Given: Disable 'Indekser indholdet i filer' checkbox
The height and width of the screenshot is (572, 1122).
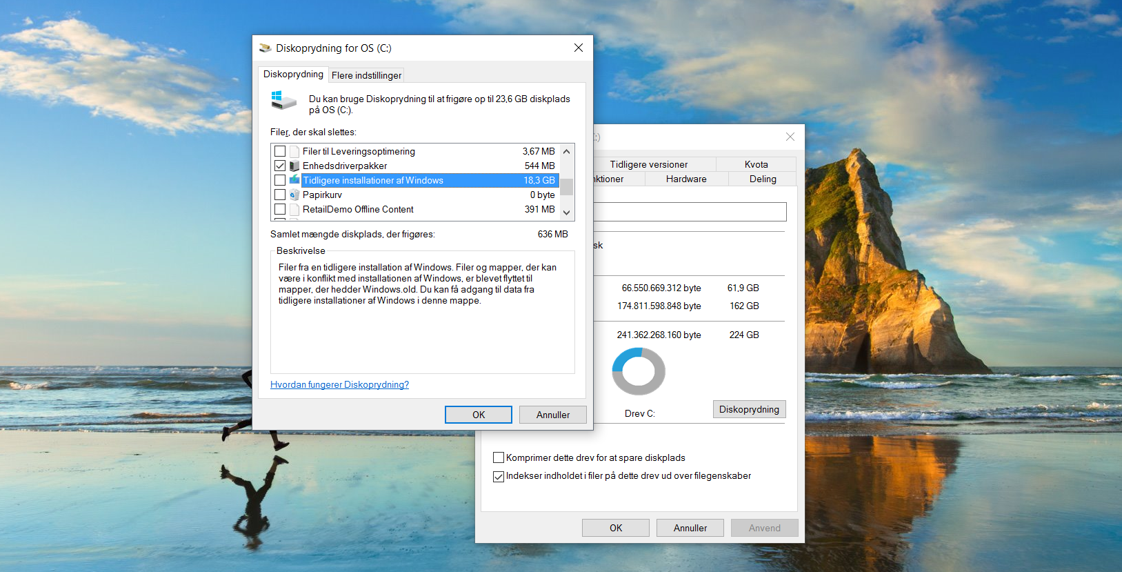Looking at the screenshot, I should (499, 477).
